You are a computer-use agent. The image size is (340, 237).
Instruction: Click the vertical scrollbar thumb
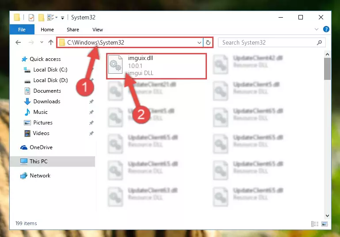327,69
